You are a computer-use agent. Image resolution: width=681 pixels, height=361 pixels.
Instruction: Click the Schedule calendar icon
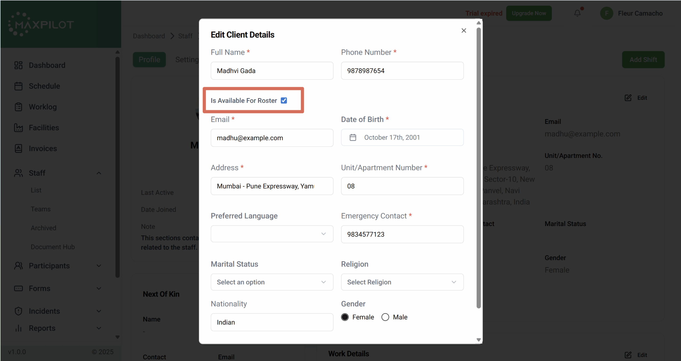[18, 86]
